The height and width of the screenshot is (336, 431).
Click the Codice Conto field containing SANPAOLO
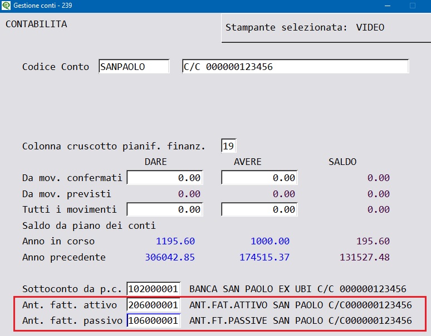pyautogui.click(x=134, y=66)
